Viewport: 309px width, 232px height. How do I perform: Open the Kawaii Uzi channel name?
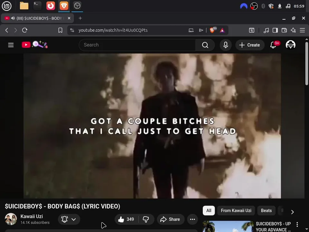[32, 217]
